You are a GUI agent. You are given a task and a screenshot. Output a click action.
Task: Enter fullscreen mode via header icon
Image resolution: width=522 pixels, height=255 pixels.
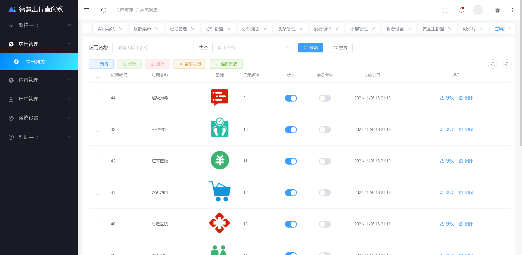pyautogui.click(x=445, y=10)
